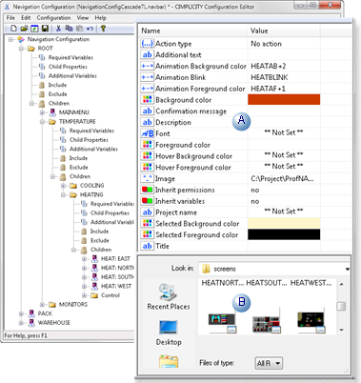Click the Paste toolbar icon
The height and width of the screenshot is (383, 361).
click(x=79, y=29)
